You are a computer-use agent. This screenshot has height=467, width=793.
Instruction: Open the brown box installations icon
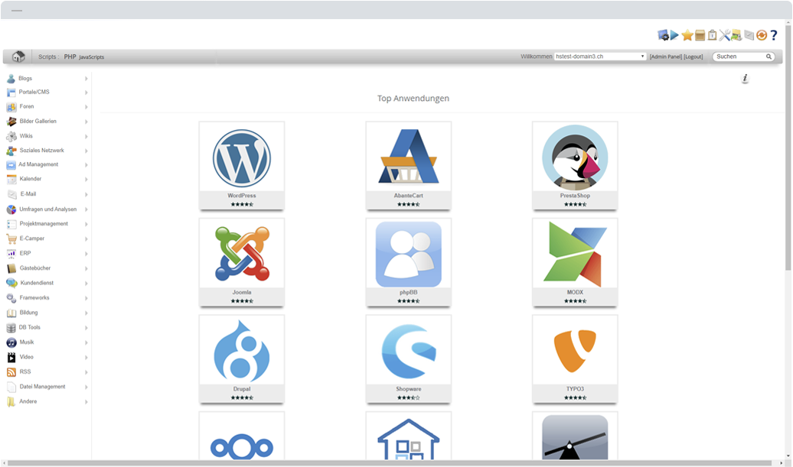tap(700, 35)
